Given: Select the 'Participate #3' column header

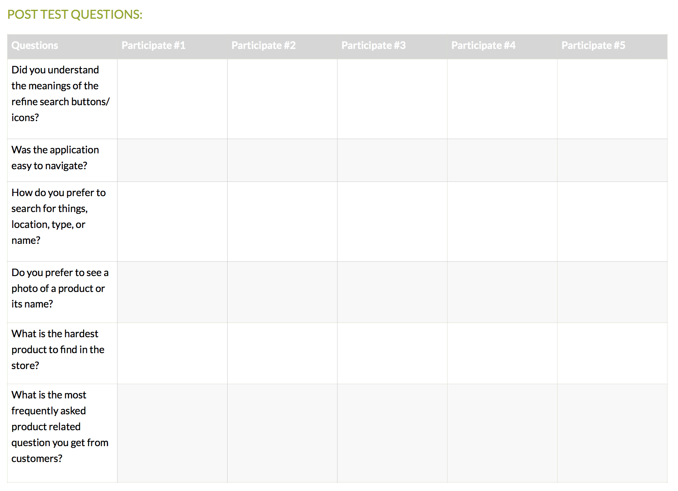Looking at the screenshot, I should (x=373, y=45).
